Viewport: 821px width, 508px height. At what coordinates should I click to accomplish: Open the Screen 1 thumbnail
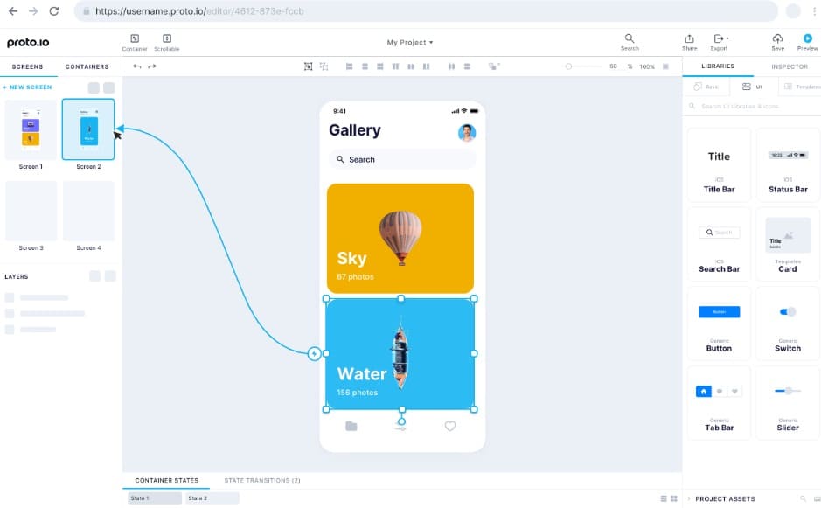point(31,130)
